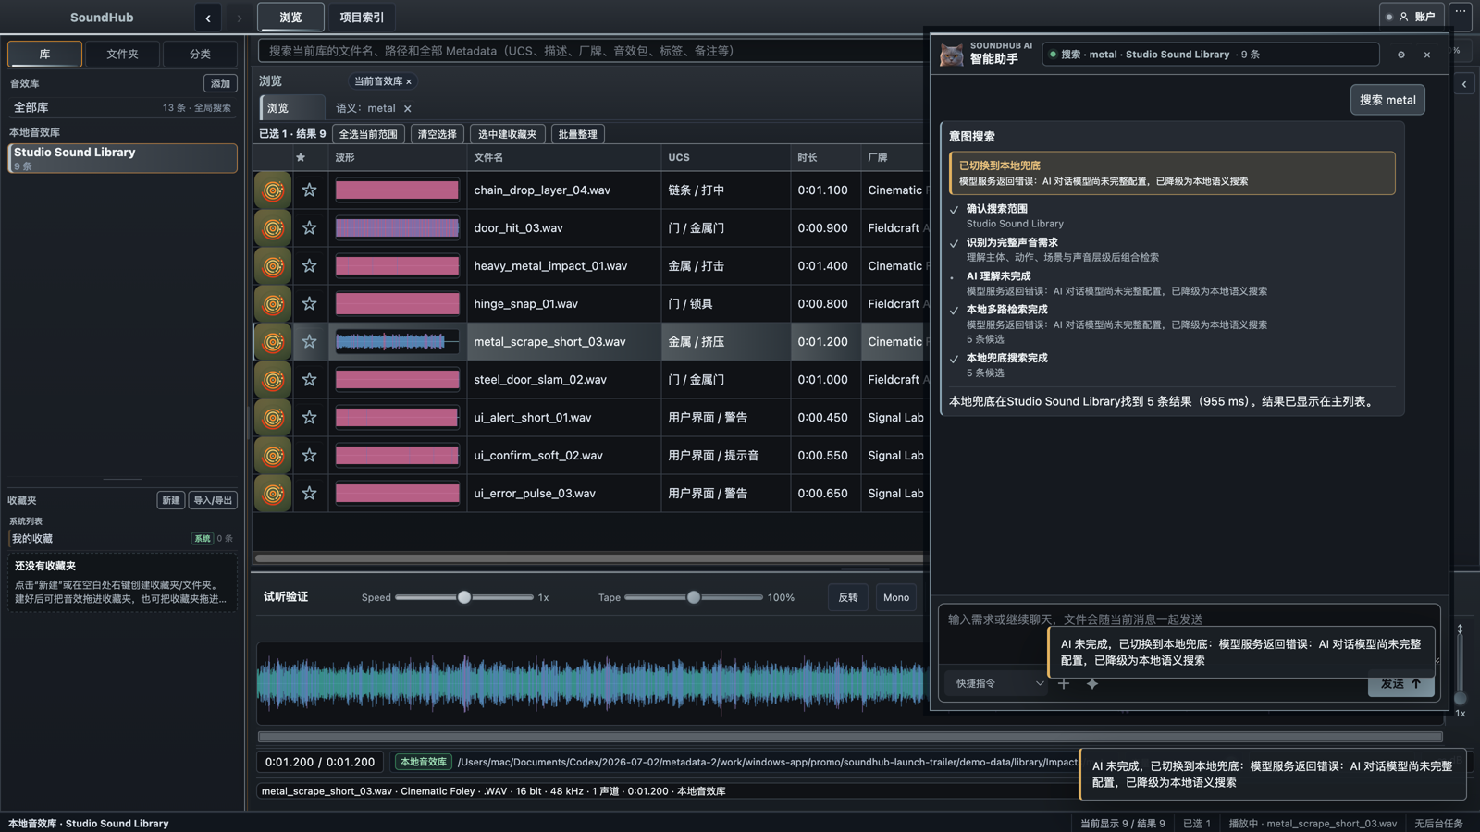
Task: Click 新建 favorites folder button
Action: (171, 500)
